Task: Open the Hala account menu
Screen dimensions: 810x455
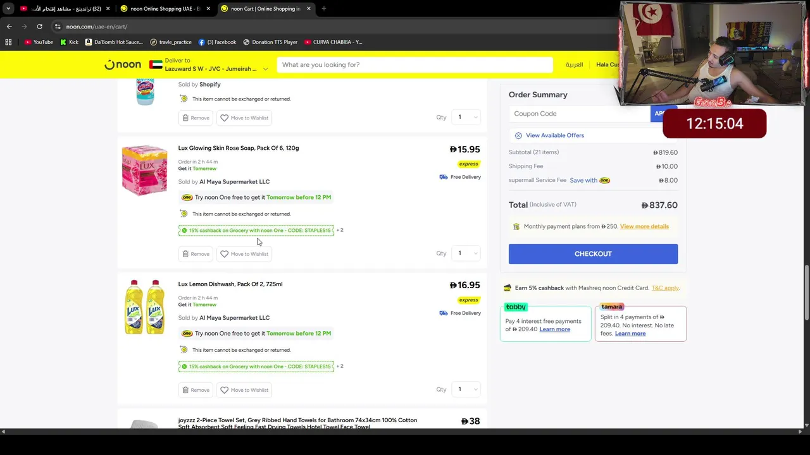Action: (607, 64)
